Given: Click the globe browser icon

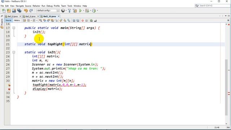Looking at the screenshot, I should click(x=63, y=10).
